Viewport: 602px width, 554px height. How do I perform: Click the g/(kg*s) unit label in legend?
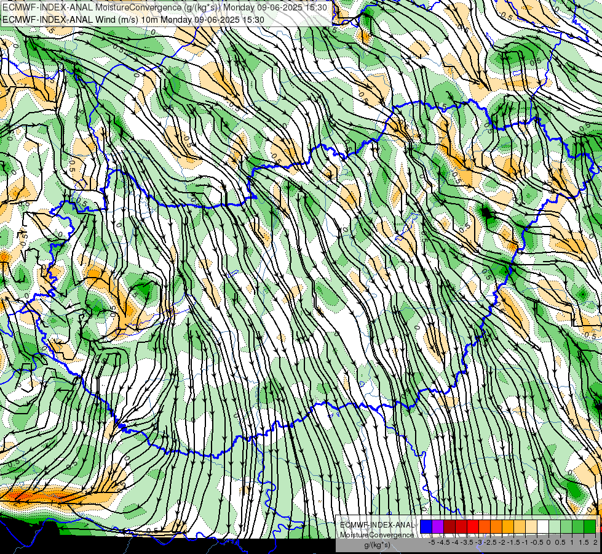[x=378, y=545]
